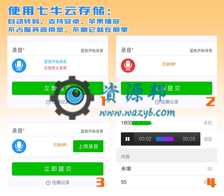Tap blue microphone next to 已录5秒
The image size is (224, 196).
pyautogui.click(x=19, y=146)
